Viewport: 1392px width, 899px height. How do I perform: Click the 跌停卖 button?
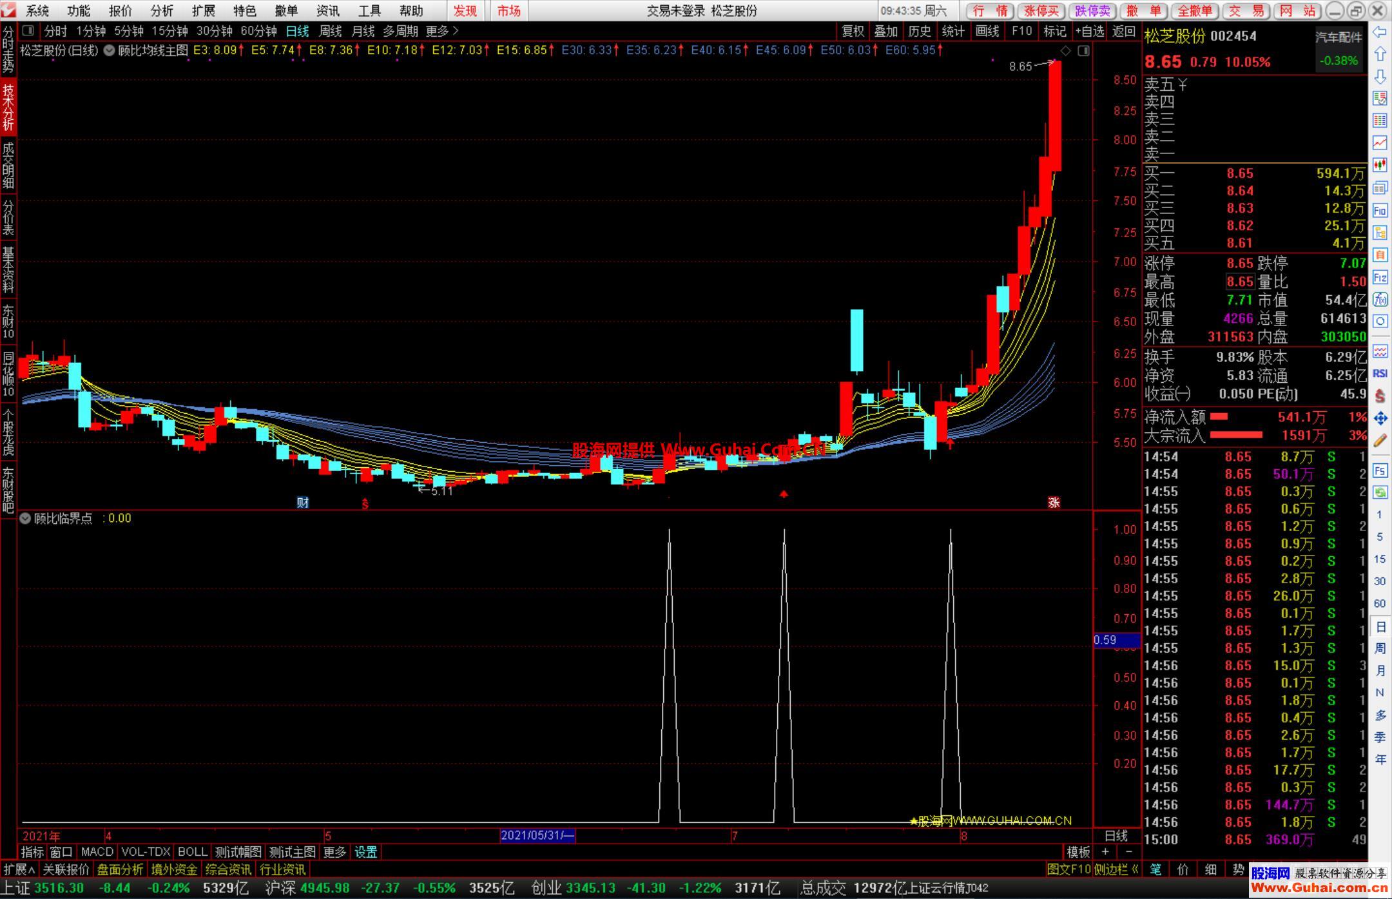click(1092, 11)
